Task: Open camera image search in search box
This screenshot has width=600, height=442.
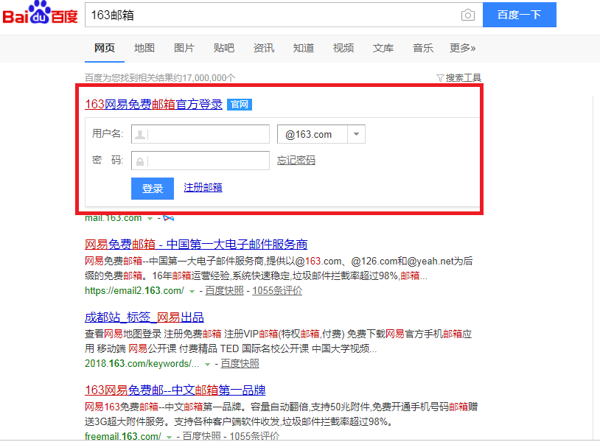Action: click(x=467, y=15)
